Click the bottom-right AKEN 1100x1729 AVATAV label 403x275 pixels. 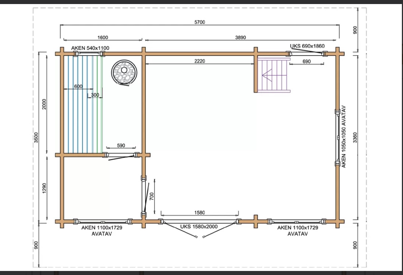tap(297, 231)
